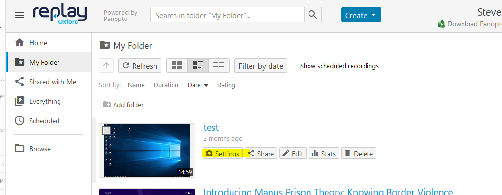Open Settings for test video

coord(223,154)
